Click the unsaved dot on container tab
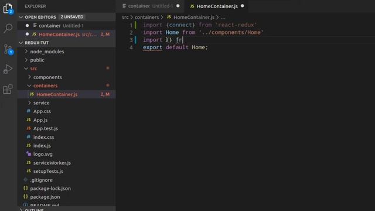This screenshot has height=211, width=375. click(178, 6)
